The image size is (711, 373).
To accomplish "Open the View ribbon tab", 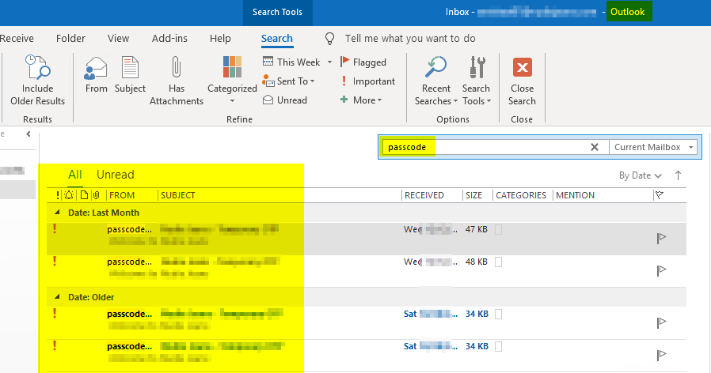I will tap(118, 38).
